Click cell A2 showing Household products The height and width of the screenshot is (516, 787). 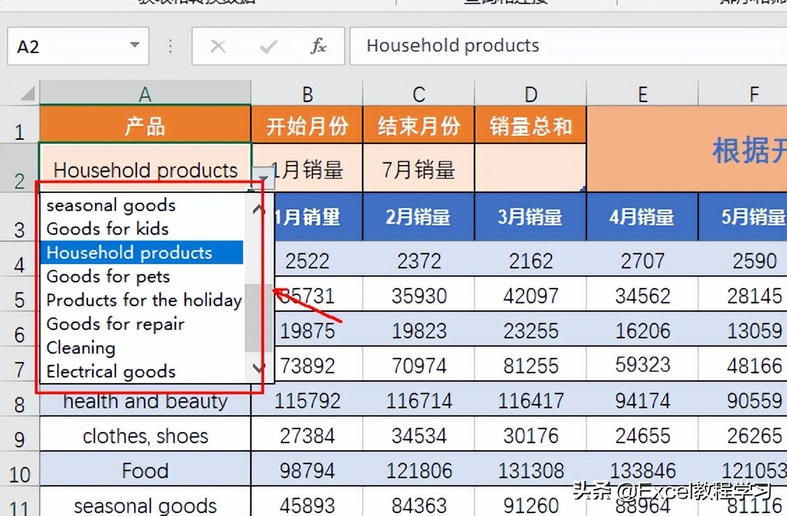tap(145, 168)
